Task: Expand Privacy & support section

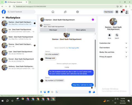Action: coord(113,57)
